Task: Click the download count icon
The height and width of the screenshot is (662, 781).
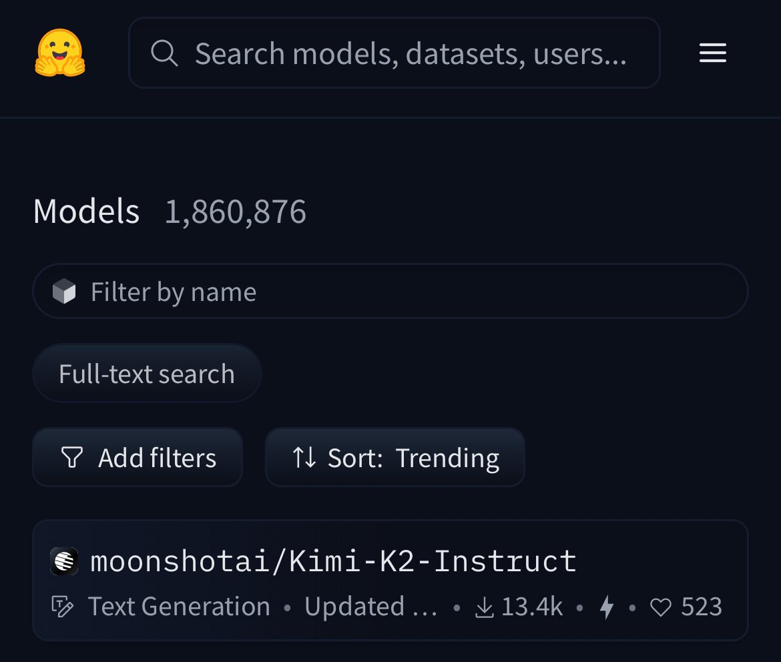Action: [x=484, y=607]
